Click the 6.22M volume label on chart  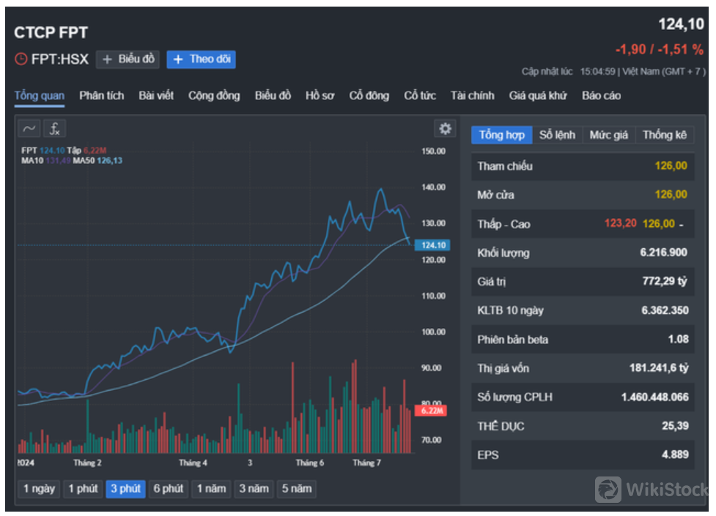click(432, 411)
